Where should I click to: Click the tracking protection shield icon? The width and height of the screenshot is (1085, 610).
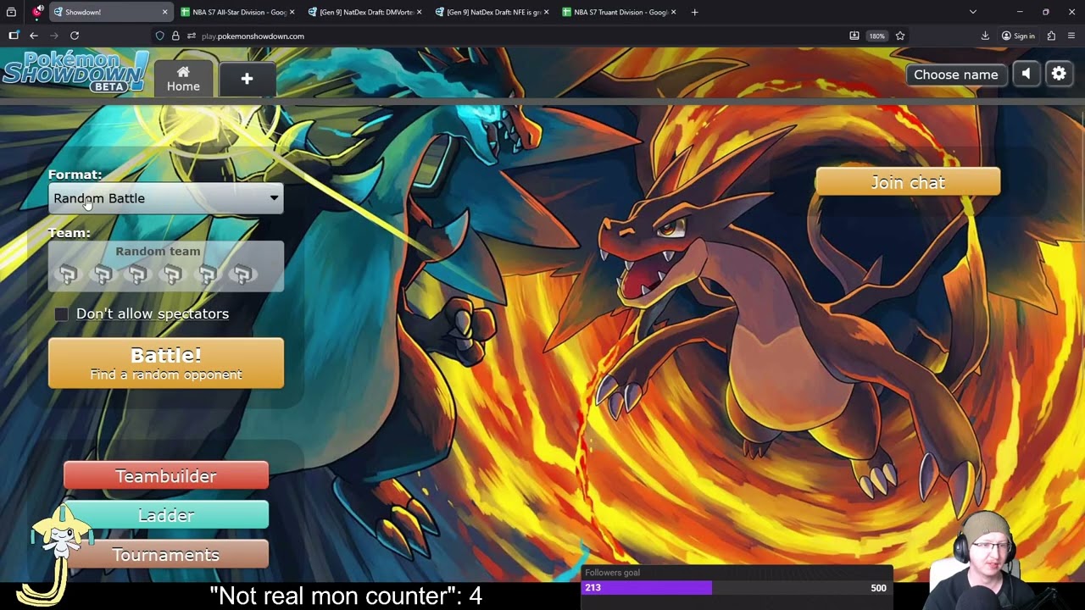159,36
